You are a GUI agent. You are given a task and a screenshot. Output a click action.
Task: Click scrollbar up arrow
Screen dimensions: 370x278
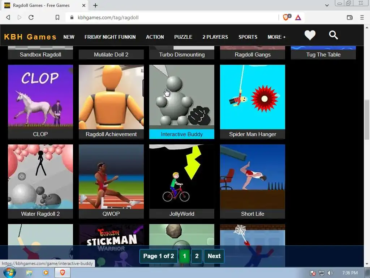367,27
